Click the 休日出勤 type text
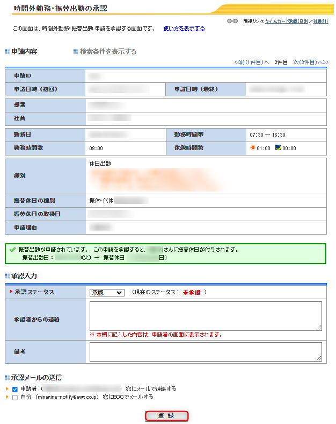This screenshot has width=336, height=424. pos(100,164)
